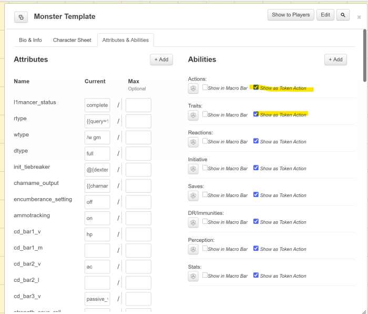Switch to Bio & Info tab

[30, 40]
